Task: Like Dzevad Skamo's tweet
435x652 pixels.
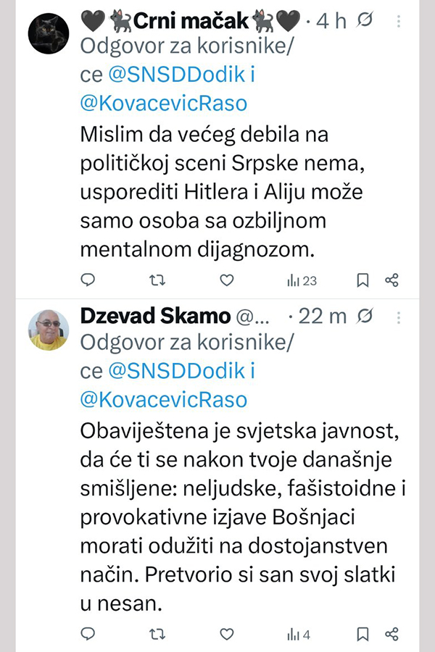Action: click(x=227, y=635)
